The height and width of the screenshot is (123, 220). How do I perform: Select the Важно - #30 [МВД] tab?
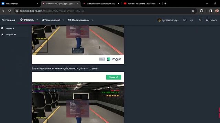(x=60, y=3)
